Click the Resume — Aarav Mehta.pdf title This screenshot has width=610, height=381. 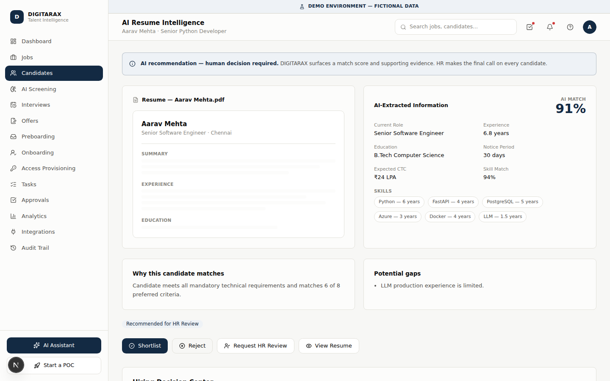[183, 100]
